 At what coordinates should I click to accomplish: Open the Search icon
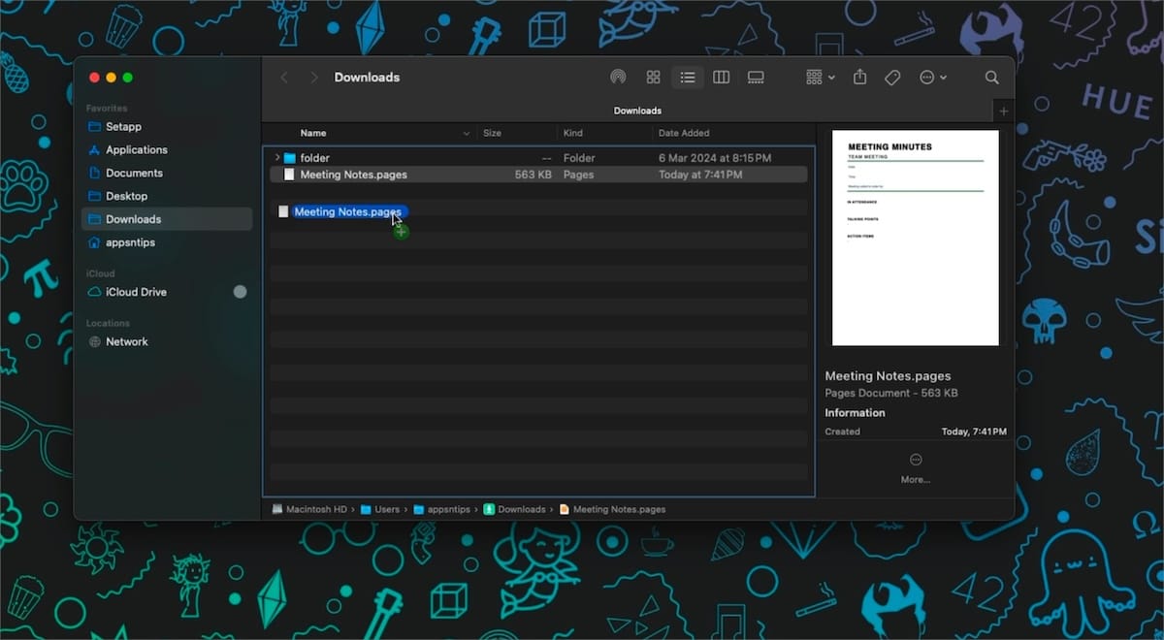(x=991, y=77)
